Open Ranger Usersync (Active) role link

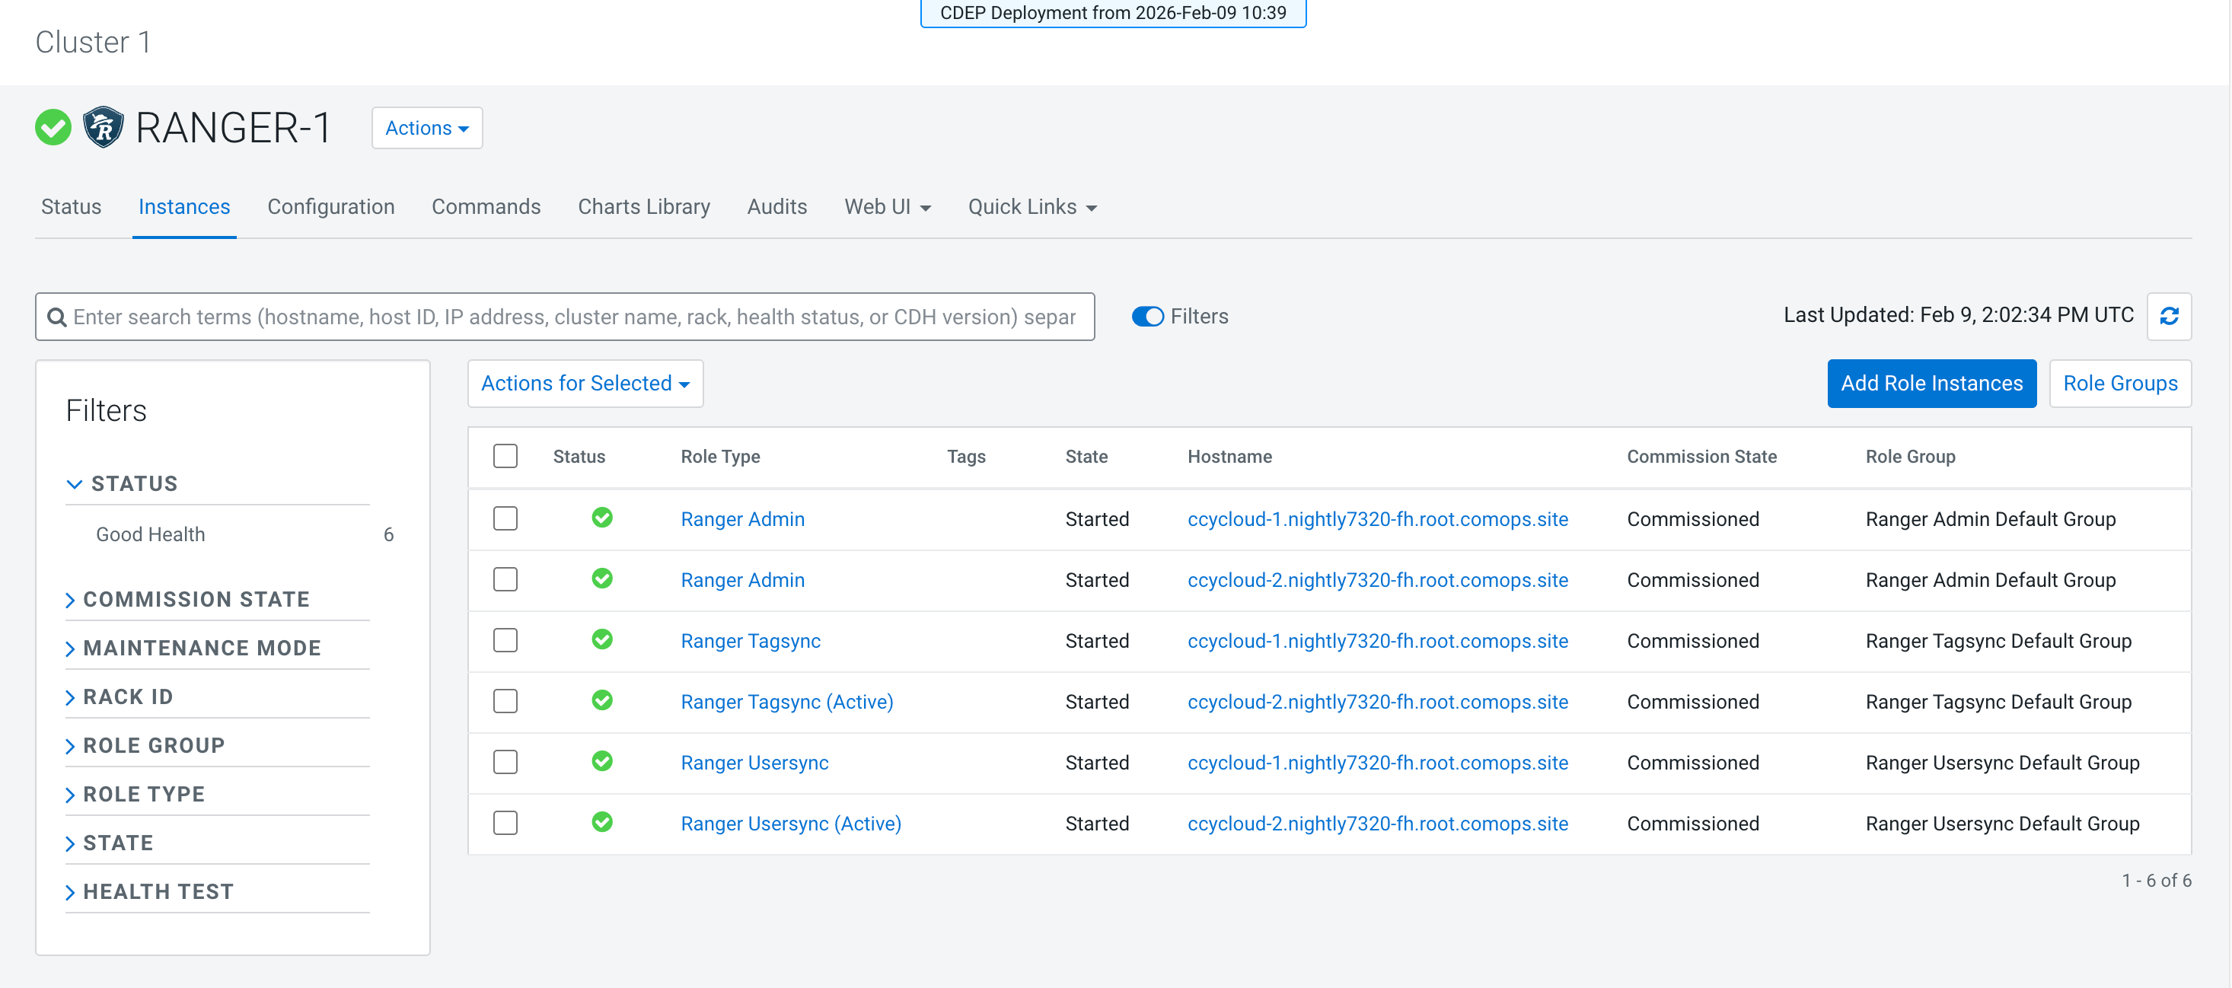point(790,824)
